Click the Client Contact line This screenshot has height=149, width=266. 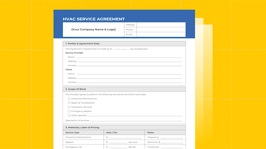129,82
